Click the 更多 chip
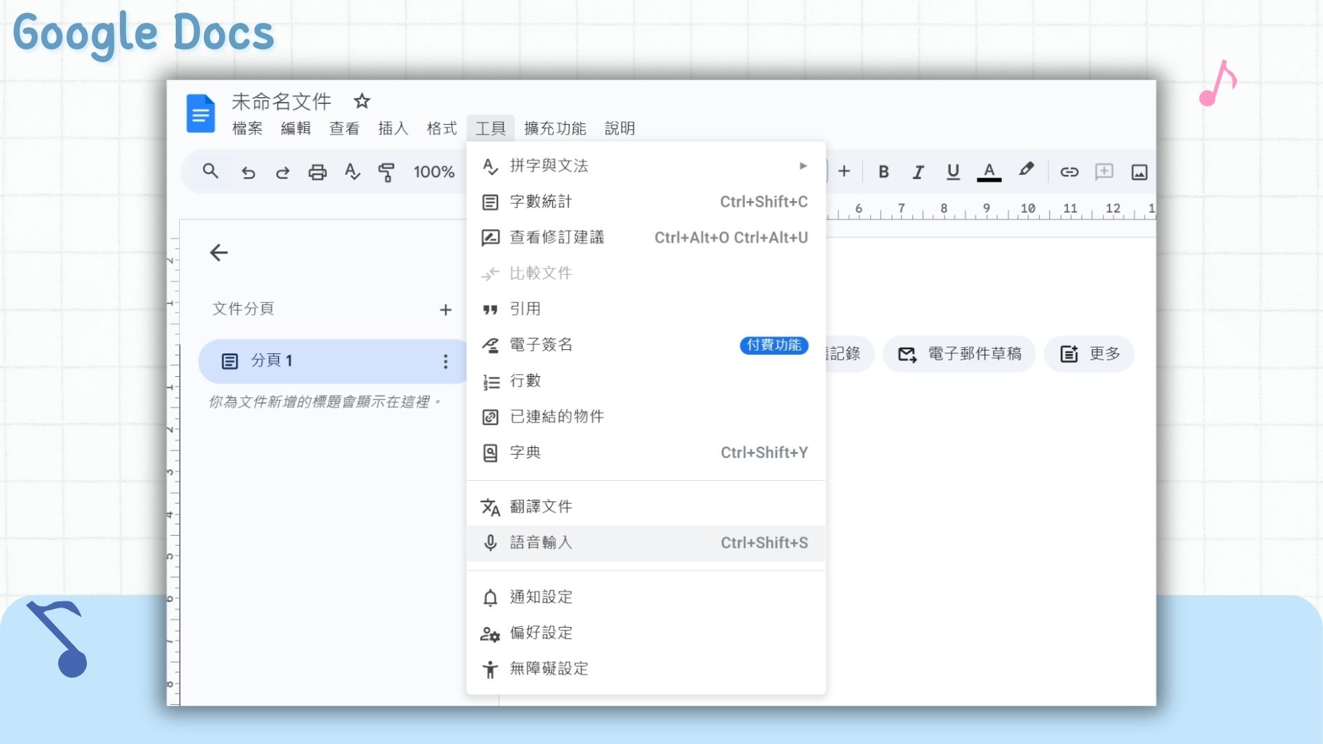The image size is (1323, 744). (1089, 354)
